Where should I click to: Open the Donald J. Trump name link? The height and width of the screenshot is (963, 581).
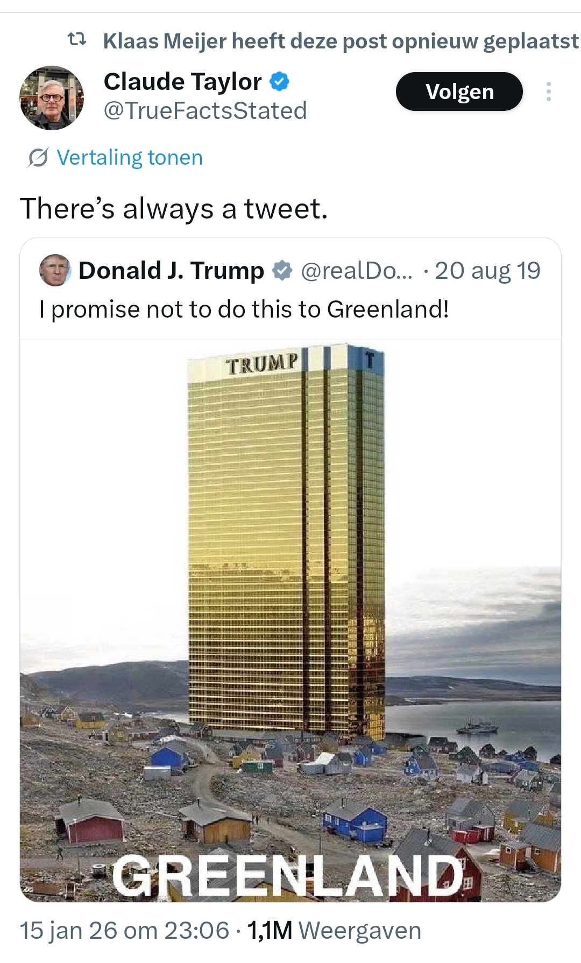tap(171, 270)
